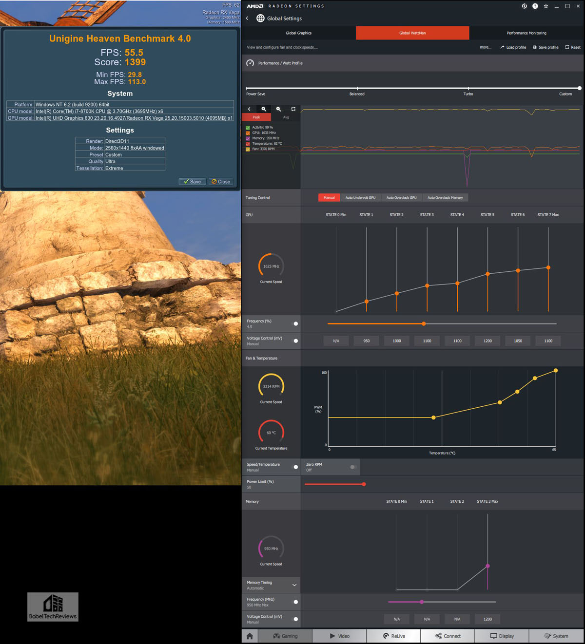
Task: Select the Avg graph tab
Action: click(x=286, y=117)
